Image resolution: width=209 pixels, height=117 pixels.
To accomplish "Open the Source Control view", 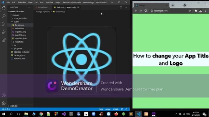I will click(4, 24).
